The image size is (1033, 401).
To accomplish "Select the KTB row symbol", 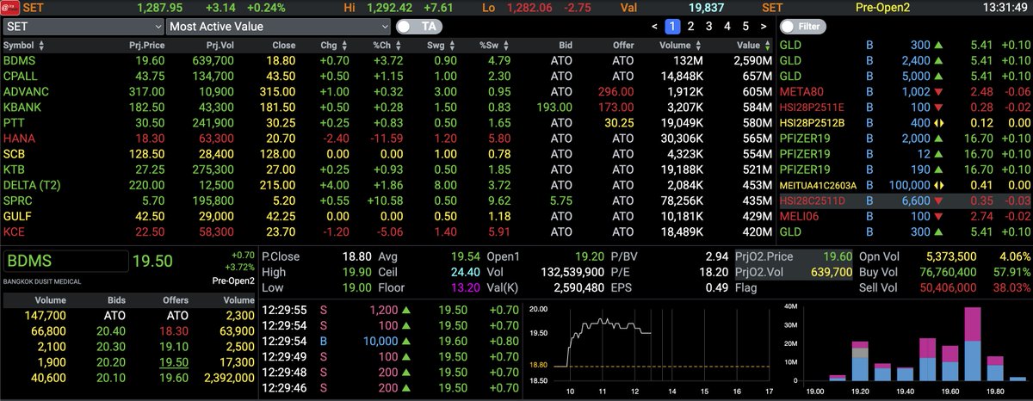I will (14, 169).
